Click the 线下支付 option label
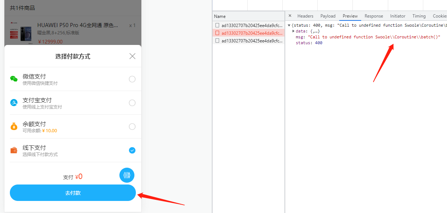The width and height of the screenshot is (447, 213). [34, 148]
